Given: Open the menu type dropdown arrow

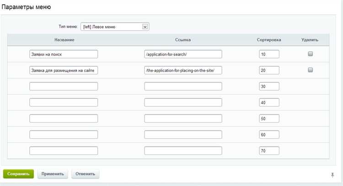Looking at the screenshot, I should [145, 27].
